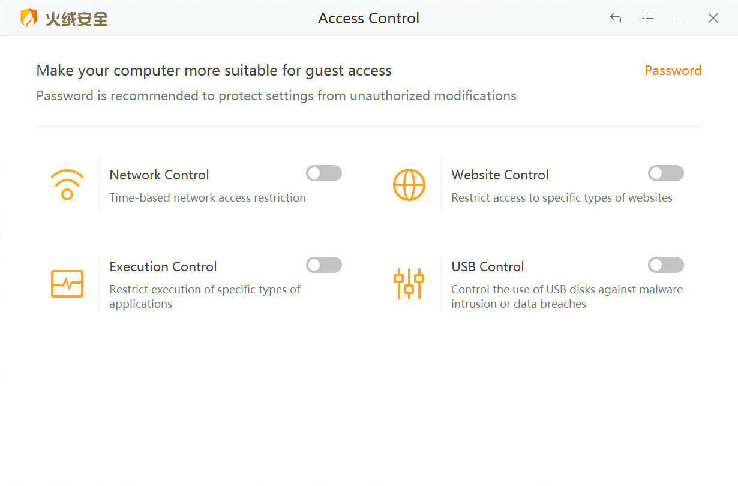Click the back arrow icon

(616, 18)
